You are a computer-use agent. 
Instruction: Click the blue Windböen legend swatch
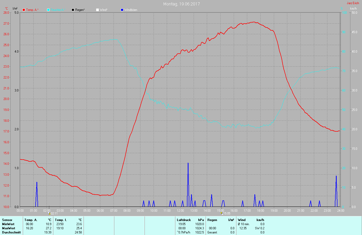(x=122, y=10)
